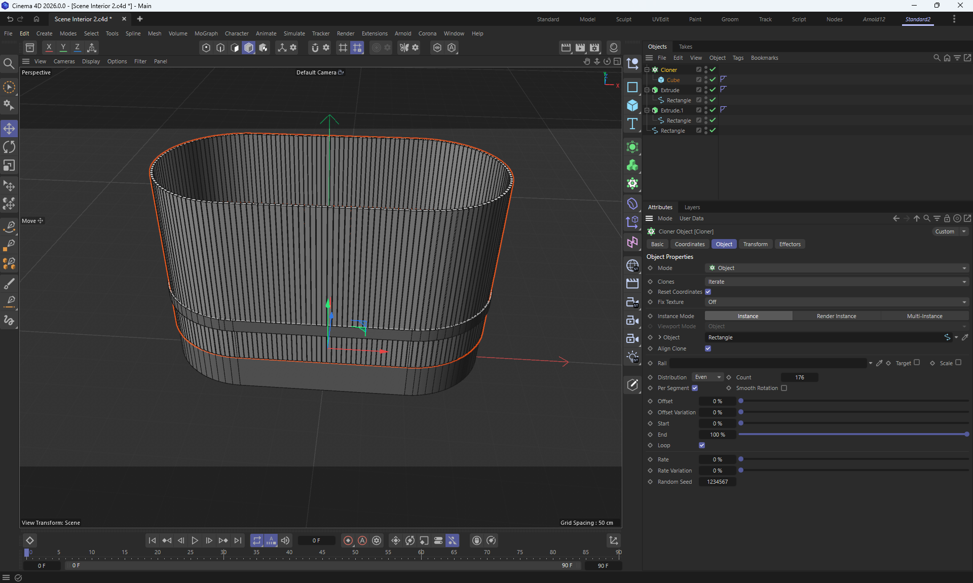Collapse the Extrude.1 tree item

(x=647, y=110)
